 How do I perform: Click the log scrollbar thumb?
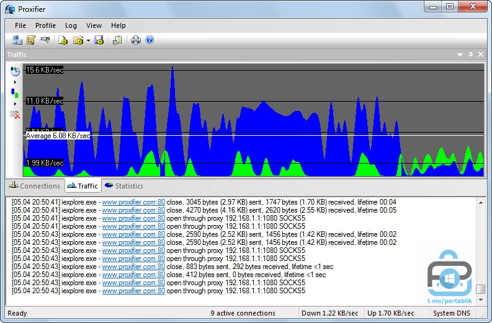481,289
